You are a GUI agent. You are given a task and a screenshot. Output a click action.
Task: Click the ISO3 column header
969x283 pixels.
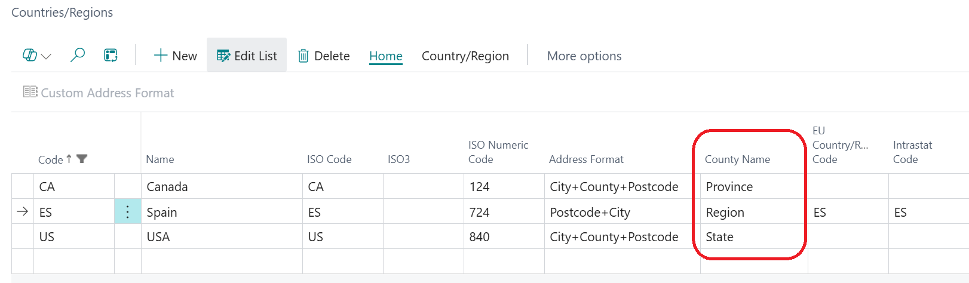click(399, 159)
